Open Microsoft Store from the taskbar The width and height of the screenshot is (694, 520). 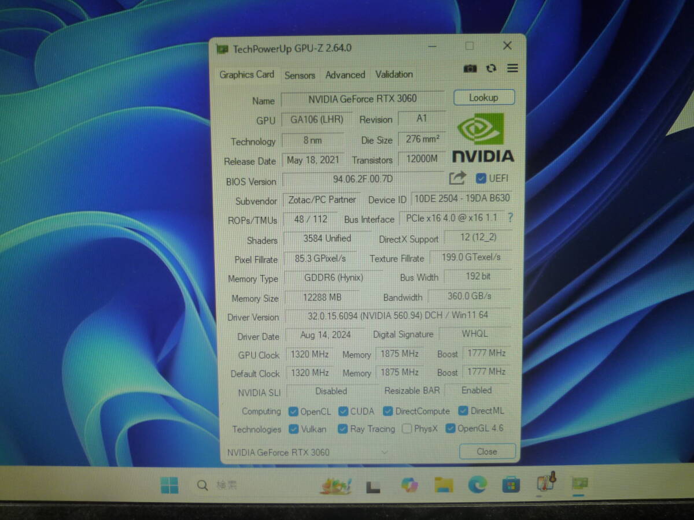point(511,484)
